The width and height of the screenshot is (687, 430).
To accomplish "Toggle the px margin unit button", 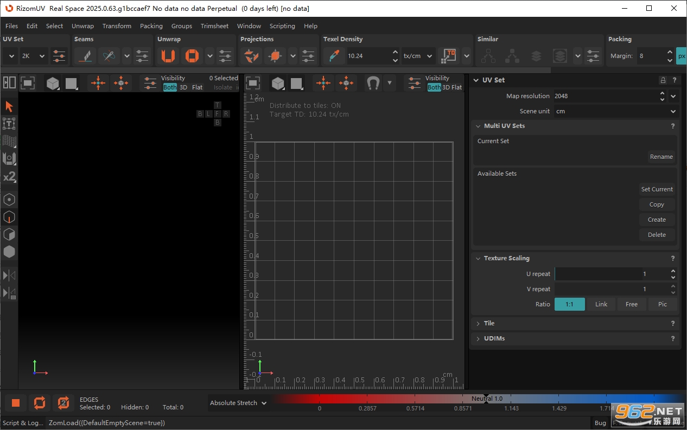I will tap(682, 56).
